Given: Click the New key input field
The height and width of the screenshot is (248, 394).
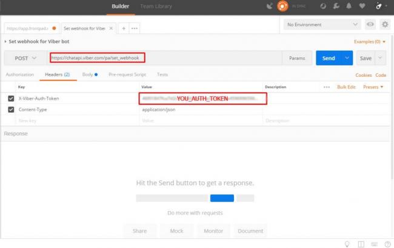Looking at the screenshot, I should (78, 120).
